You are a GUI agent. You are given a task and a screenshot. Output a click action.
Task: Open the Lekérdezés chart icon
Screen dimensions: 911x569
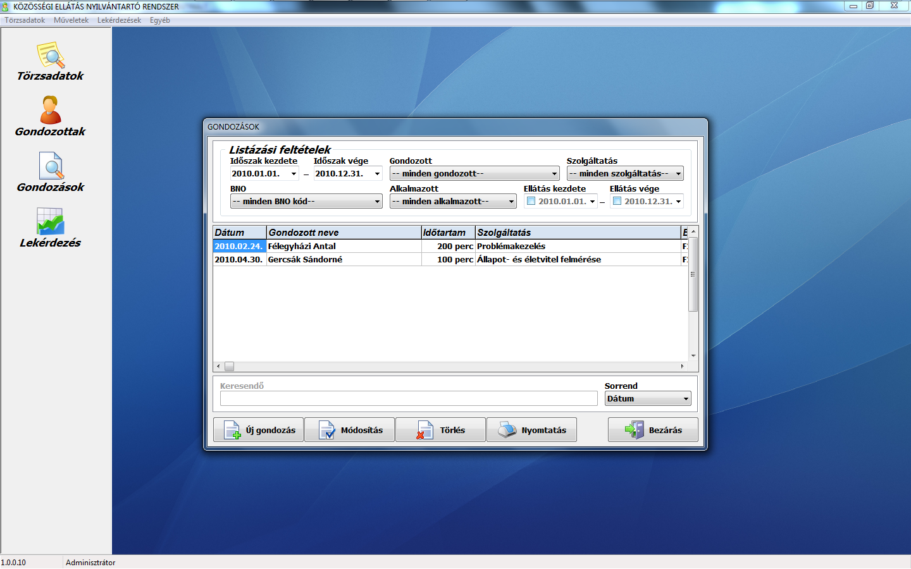[x=51, y=221]
